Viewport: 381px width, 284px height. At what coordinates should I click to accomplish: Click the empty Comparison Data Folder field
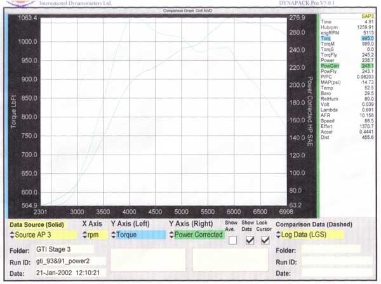tap(331, 250)
